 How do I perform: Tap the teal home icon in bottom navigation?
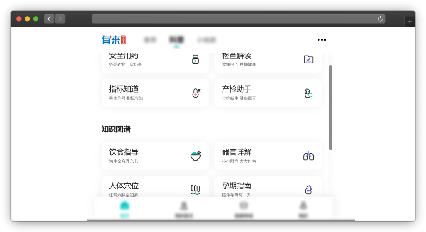click(x=125, y=206)
